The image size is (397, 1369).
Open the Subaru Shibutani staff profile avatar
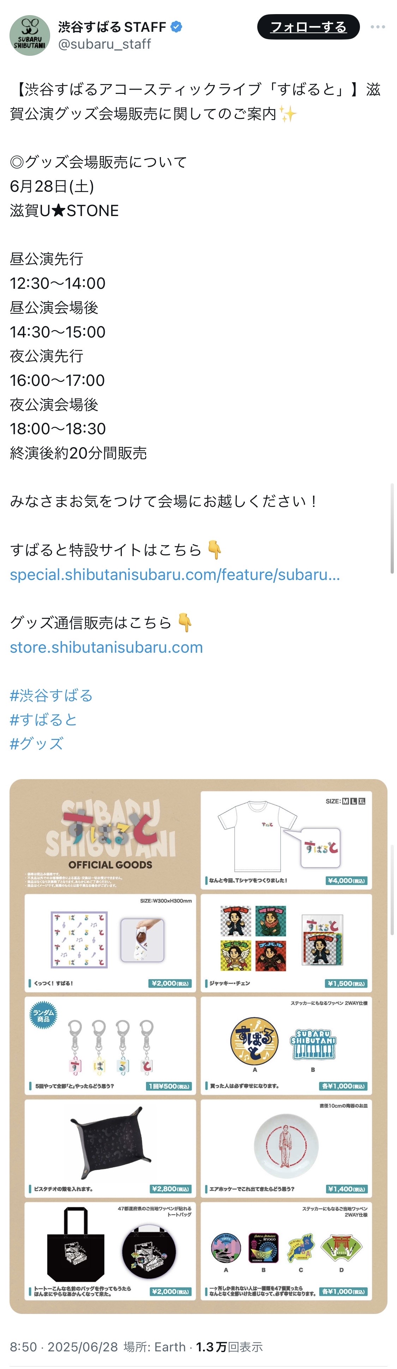point(30,35)
